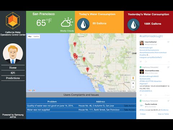Open the Home menu item

tap(13, 68)
